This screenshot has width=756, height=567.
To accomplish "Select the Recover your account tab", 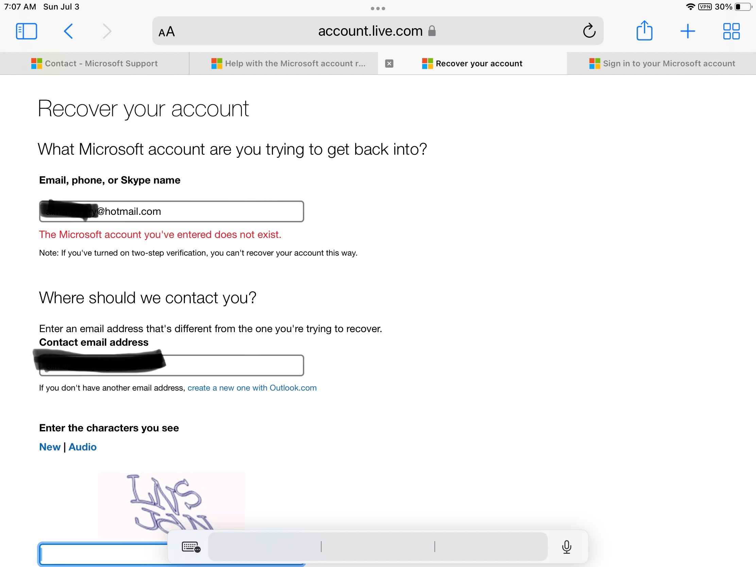I will pos(472,64).
